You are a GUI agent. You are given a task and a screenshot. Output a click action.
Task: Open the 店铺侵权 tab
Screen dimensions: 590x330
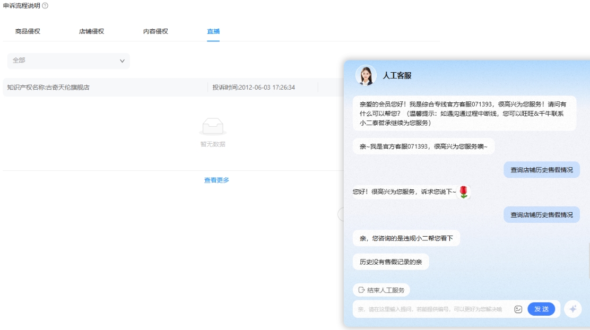click(x=91, y=31)
